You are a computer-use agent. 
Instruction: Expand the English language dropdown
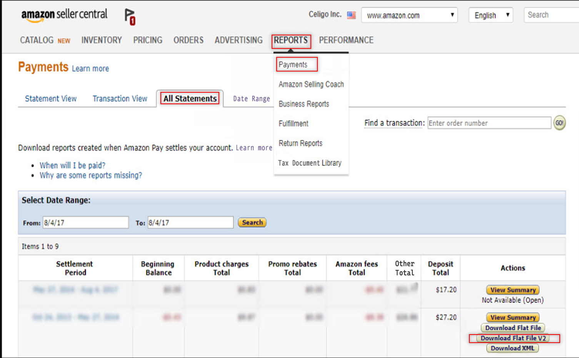(x=491, y=15)
